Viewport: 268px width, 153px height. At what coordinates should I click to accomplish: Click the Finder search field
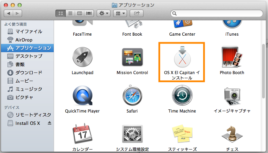(x=217, y=13)
